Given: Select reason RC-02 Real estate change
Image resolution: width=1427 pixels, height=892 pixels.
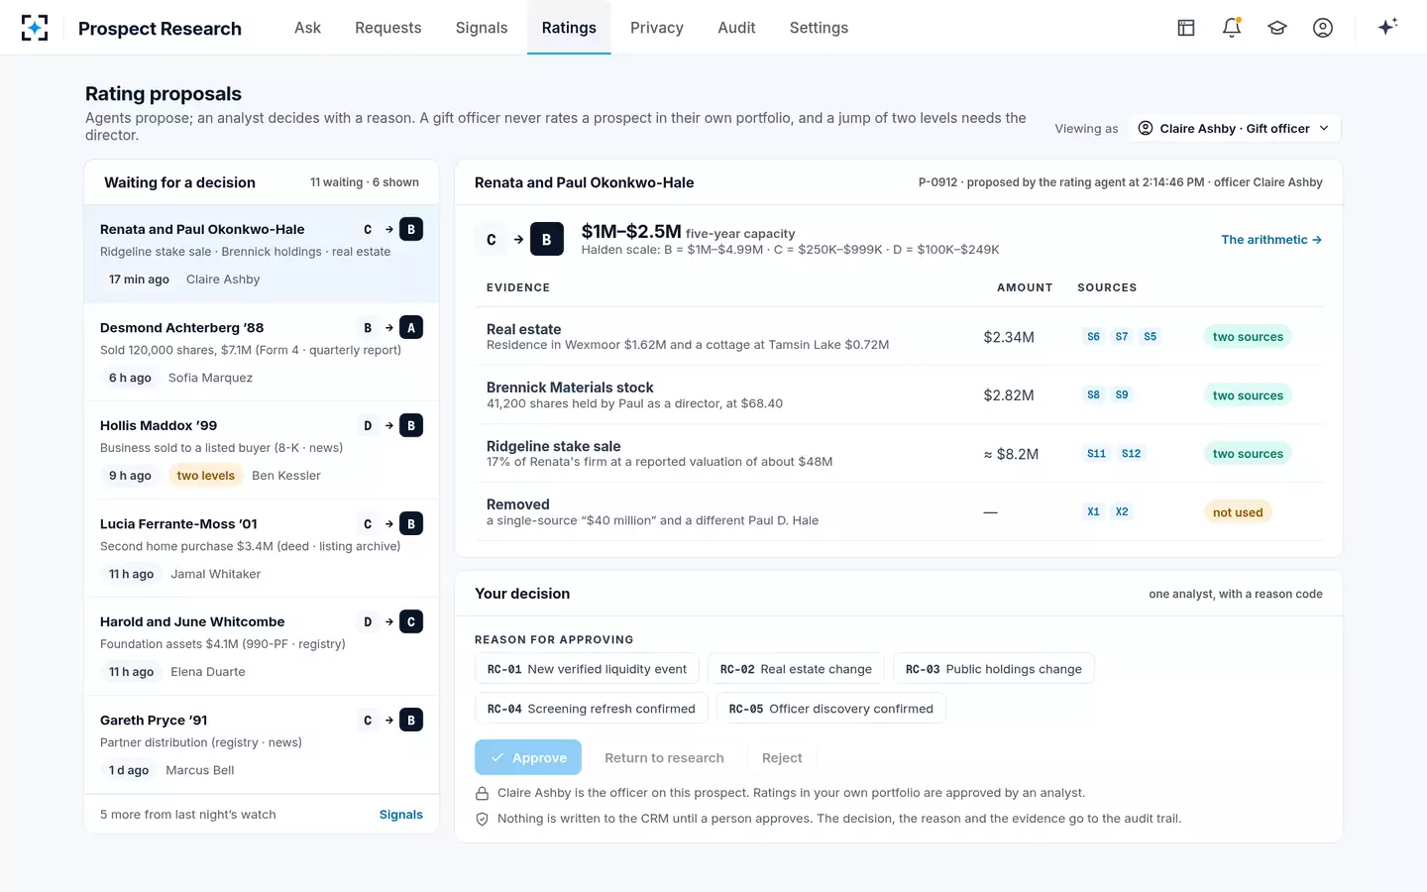Looking at the screenshot, I should tap(796, 669).
